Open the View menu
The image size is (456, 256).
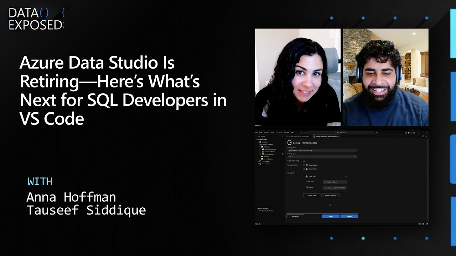(273, 133)
